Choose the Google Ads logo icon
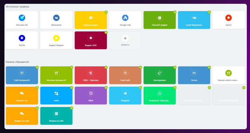 [x=125, y=18]
